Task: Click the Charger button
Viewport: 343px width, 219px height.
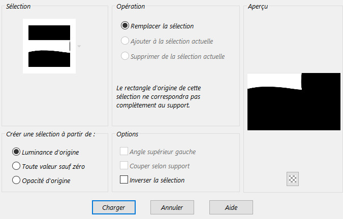Action: pos(114,207)
